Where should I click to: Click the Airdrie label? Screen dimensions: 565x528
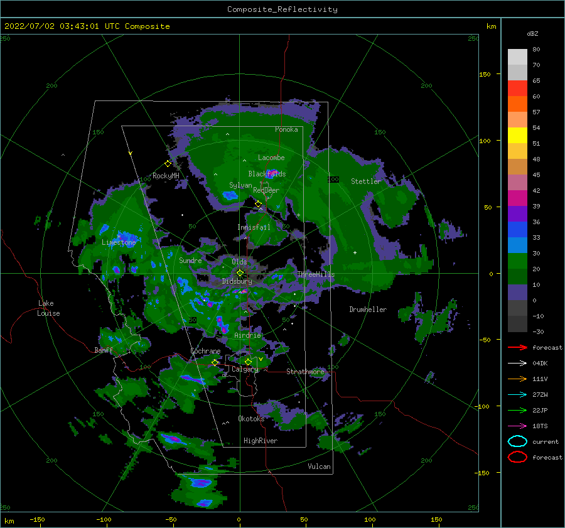coord(247,335)
